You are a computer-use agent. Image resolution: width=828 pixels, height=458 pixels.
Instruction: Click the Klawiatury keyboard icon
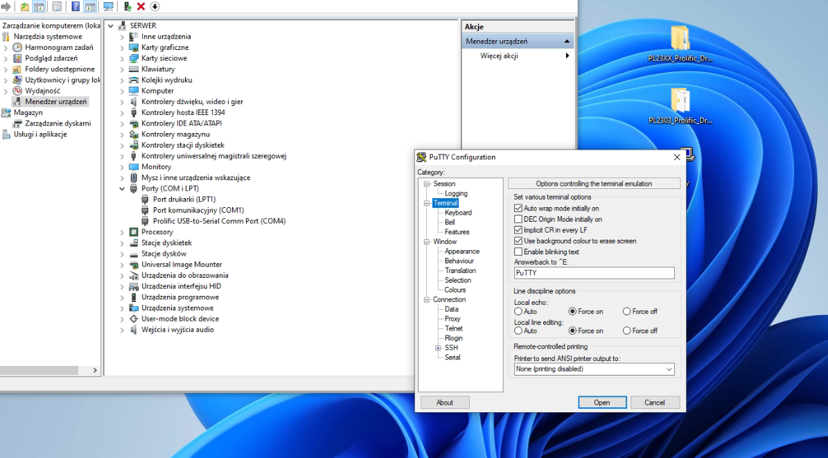(x=134, y=69)
